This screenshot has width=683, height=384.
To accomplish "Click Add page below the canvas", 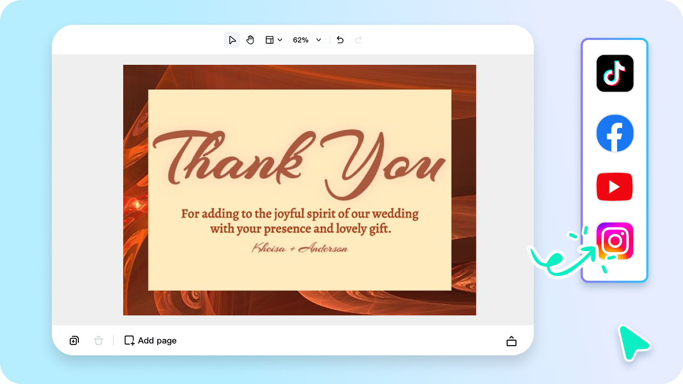I will [150, 340].
